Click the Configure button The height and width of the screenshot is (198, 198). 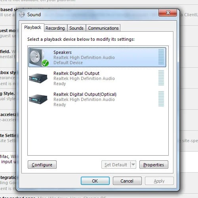[42, 165]
